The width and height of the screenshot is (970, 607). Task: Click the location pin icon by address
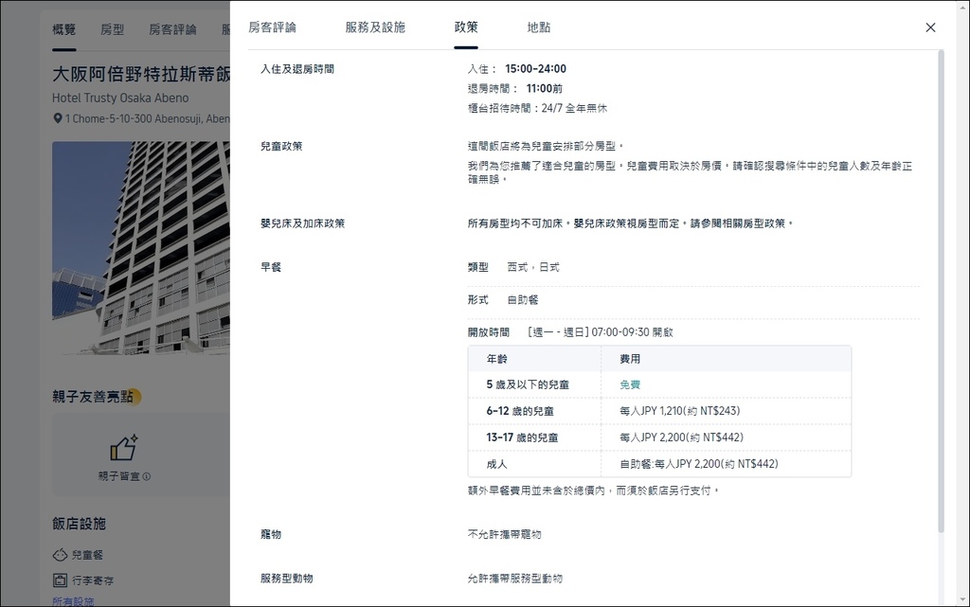[x=58, y=118]
